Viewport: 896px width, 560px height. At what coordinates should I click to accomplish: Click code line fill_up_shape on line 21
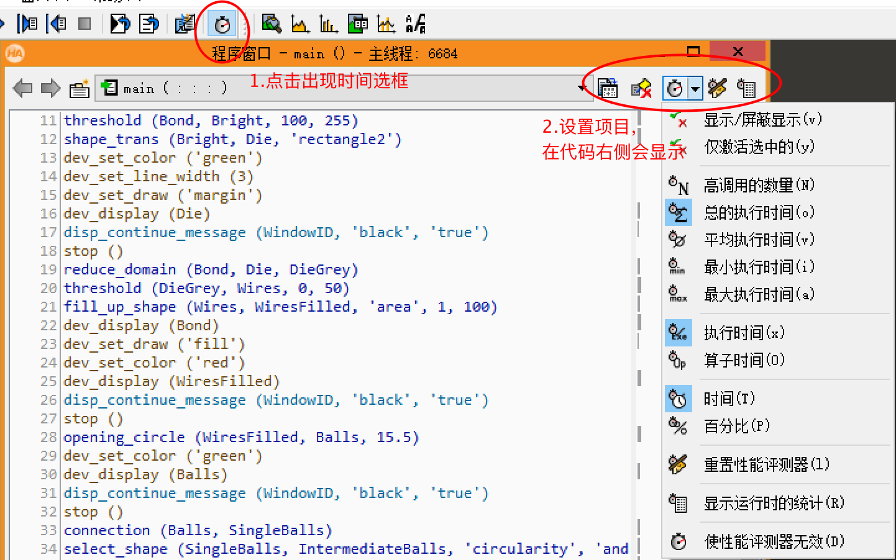(x=280, y=307)
